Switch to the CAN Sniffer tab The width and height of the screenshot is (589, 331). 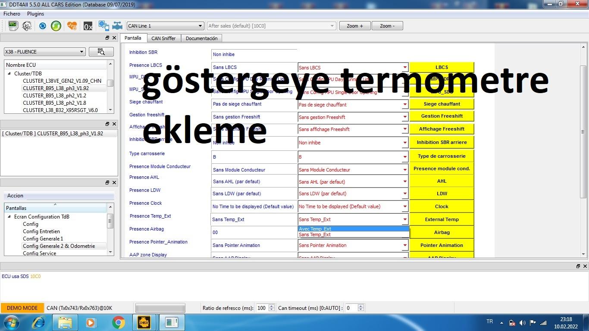(x=163, y=38)
